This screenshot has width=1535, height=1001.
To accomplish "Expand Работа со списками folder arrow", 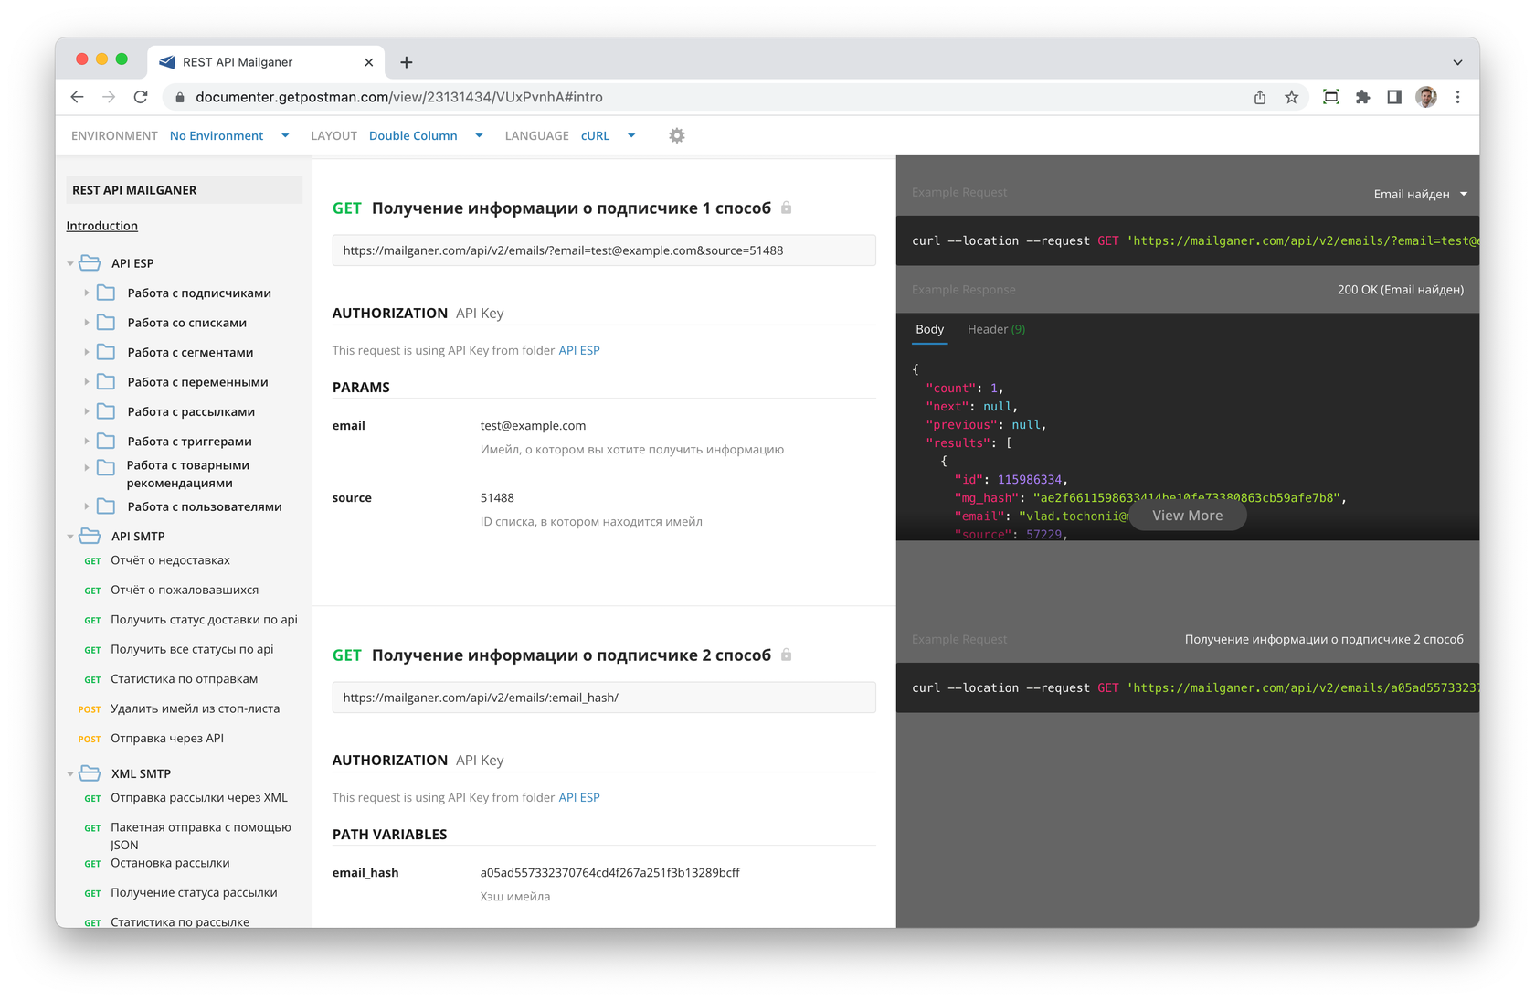I will pos(87,323).
